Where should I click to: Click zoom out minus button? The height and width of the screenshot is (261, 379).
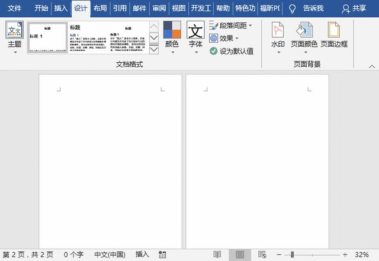click(279, 254)
